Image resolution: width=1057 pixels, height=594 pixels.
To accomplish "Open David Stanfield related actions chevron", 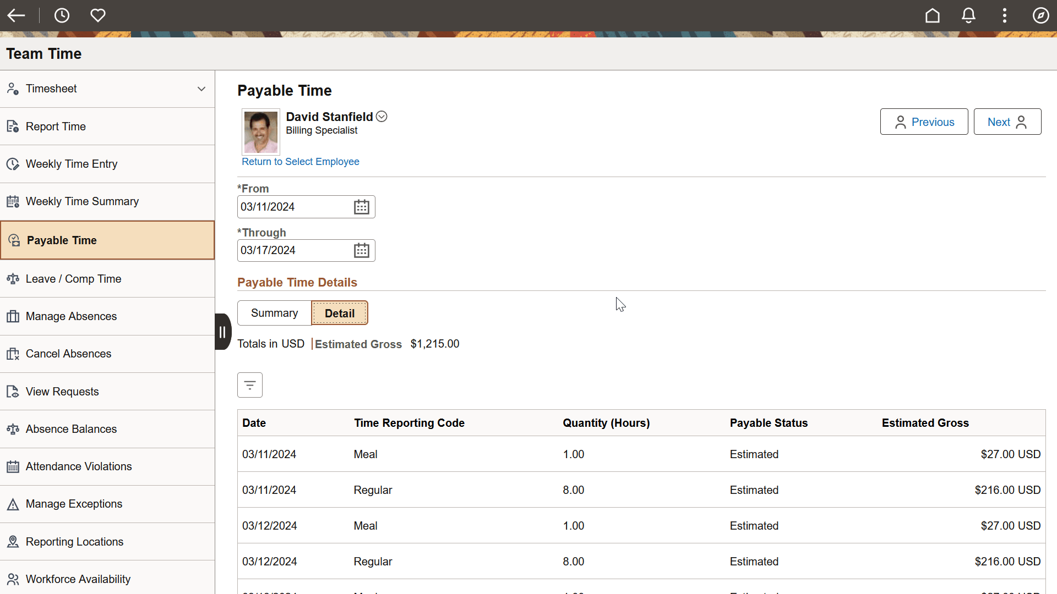I will pyautogui.click(x=381, y=116).
